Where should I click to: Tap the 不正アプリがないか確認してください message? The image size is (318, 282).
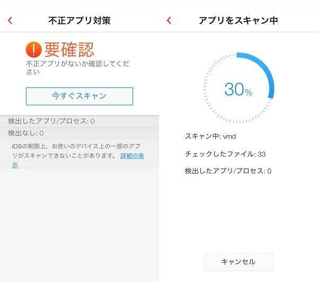78,67
